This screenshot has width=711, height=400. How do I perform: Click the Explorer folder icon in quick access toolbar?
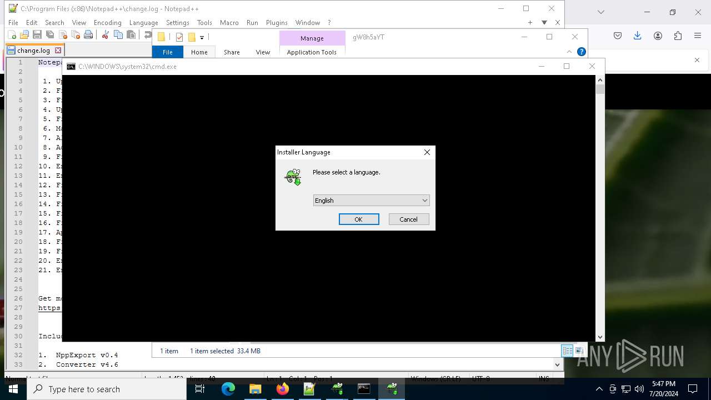tap(161, 37)
